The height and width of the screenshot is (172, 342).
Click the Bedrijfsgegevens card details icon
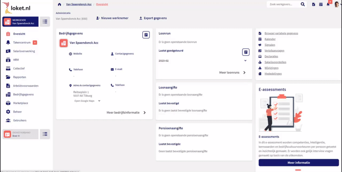146,35
